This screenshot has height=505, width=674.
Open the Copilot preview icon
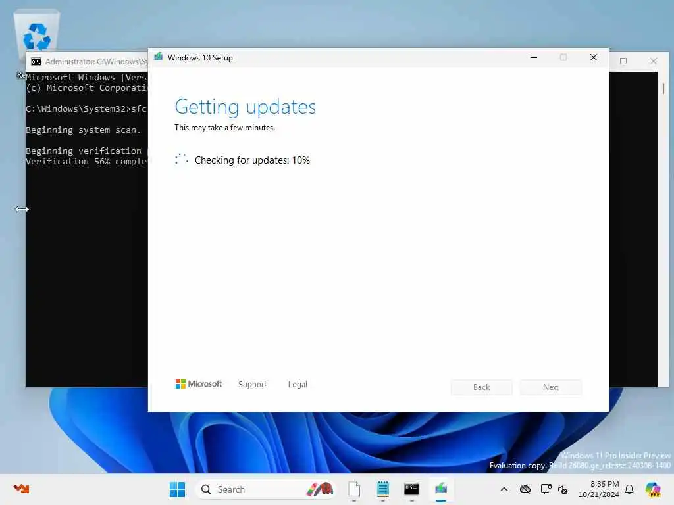pos(653,489)
